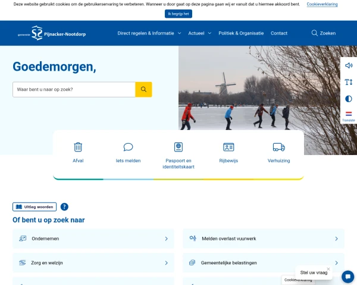Click the Verhuizing moving truck icon
The image size is (357, 285).
click(278, 147)
